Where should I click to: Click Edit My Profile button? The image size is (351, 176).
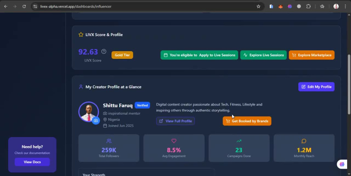(316, 87)
